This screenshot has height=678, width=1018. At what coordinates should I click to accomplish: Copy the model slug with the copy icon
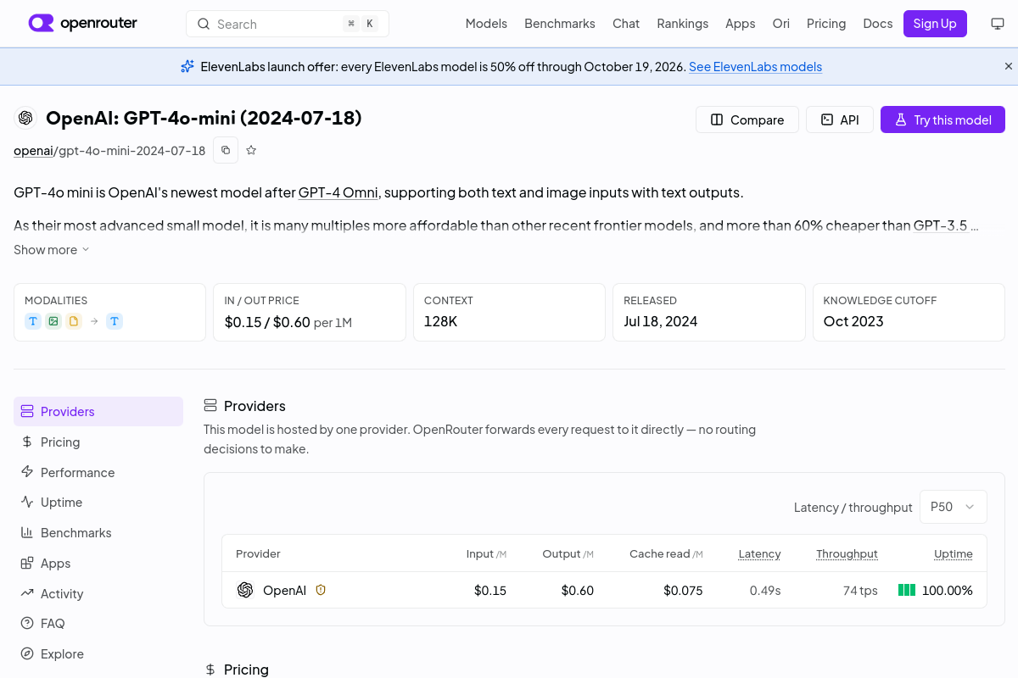226,150
